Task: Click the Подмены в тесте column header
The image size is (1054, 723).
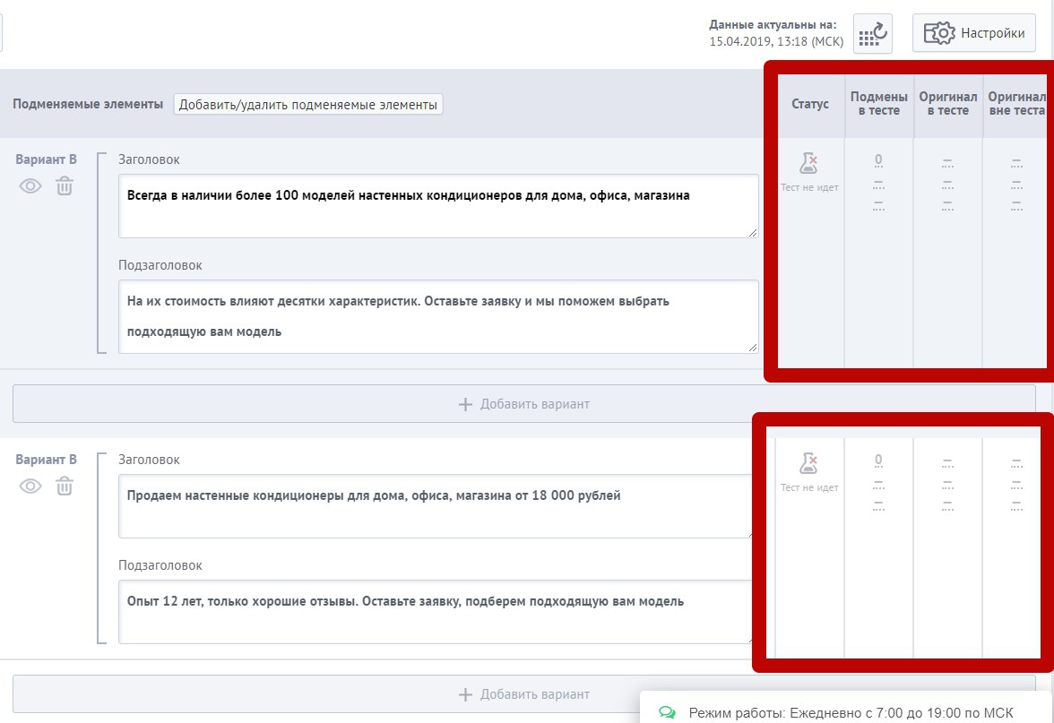Action: click(878, 104)
